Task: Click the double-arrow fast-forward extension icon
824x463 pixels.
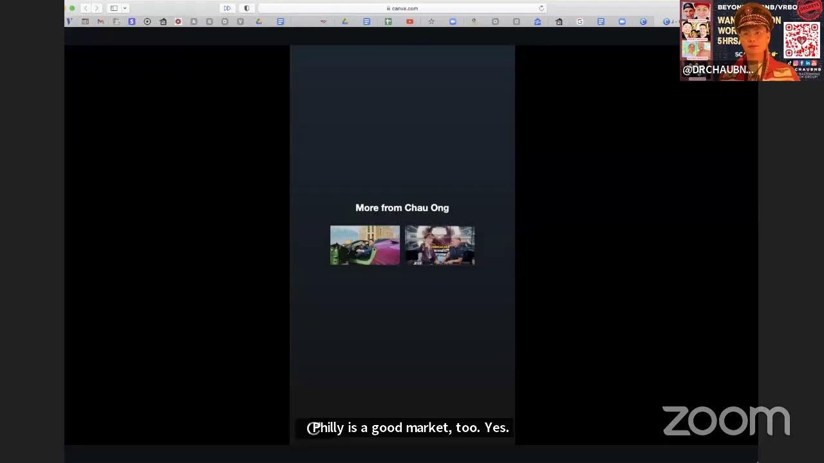Action: click(227, 8)
